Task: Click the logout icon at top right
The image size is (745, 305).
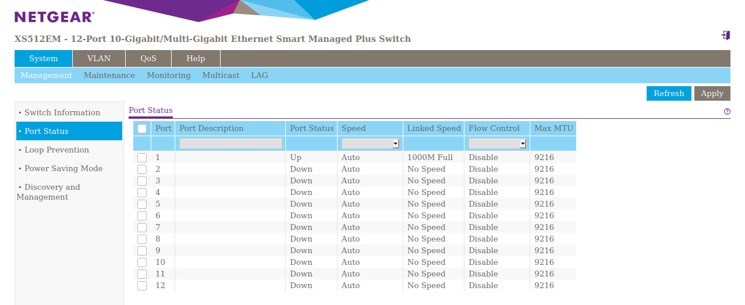Action: (x=725, y=36)
